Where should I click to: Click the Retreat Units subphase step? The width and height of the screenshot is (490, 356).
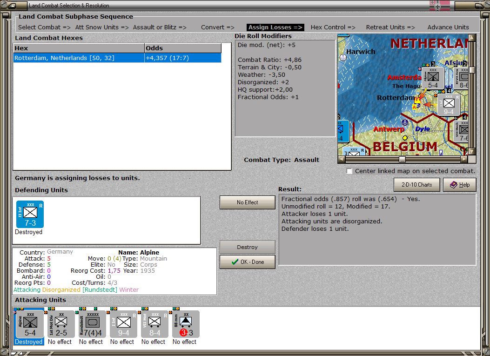coord(390,27)
